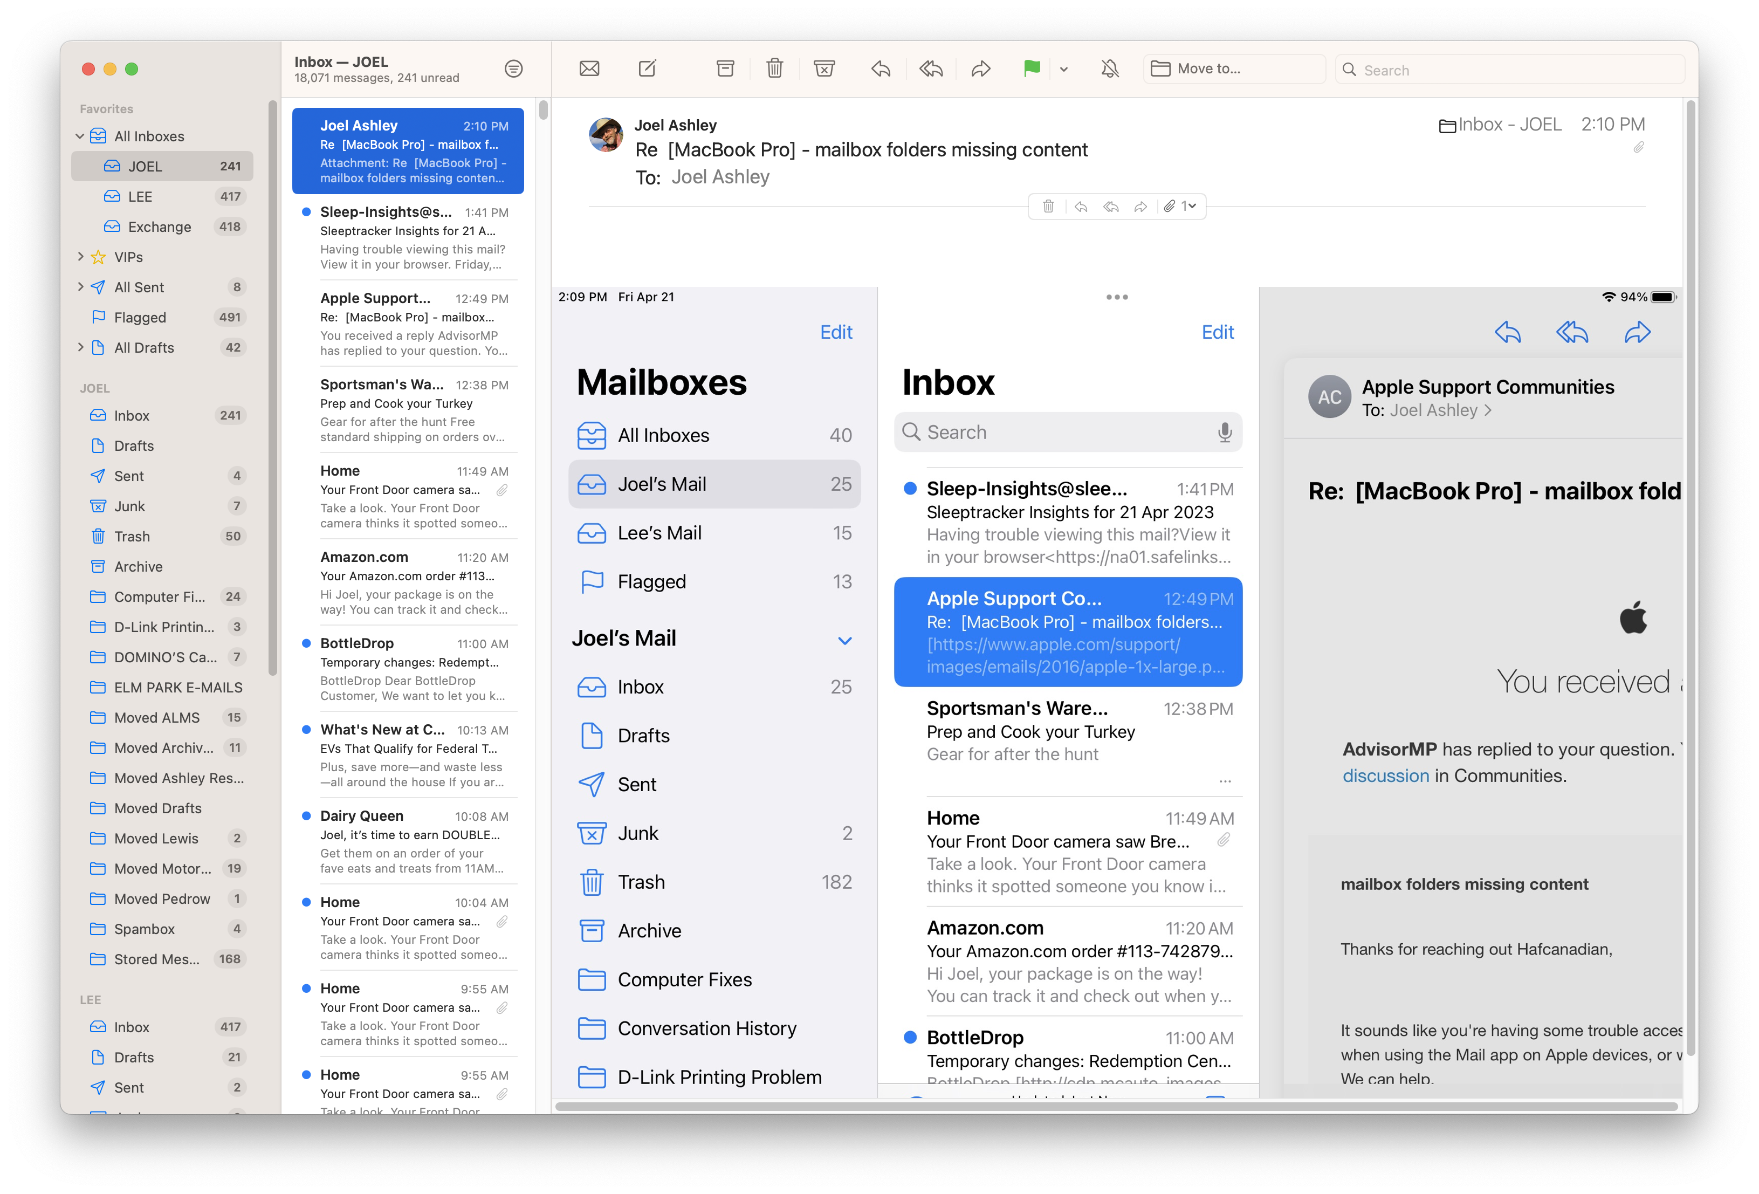
Task: Select the LEE inbox in Favorites
Action: [140, 197]
